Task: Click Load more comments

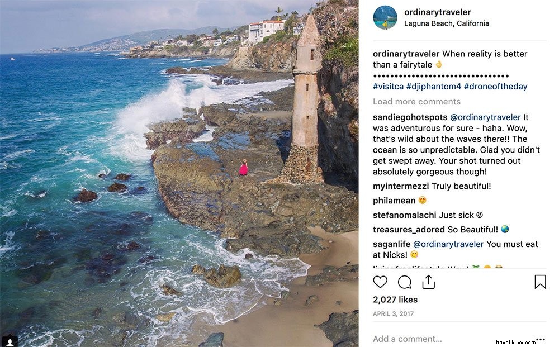Action: [416, 101]
